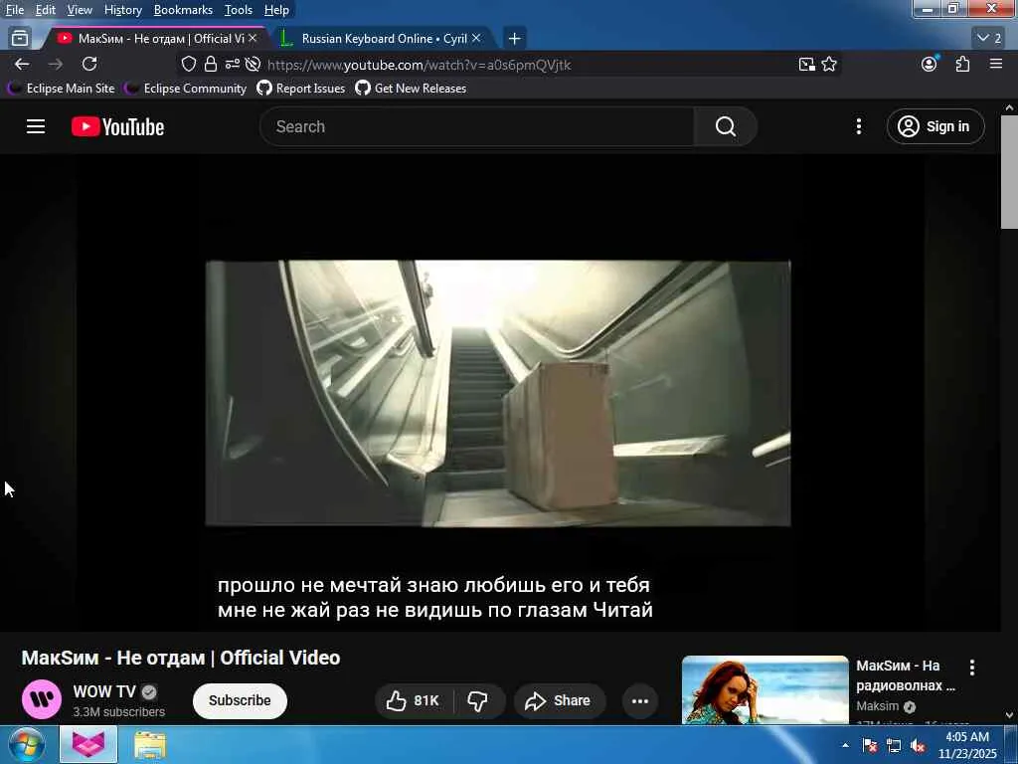Open Report Issues bookmark

[x=301, y=89]
